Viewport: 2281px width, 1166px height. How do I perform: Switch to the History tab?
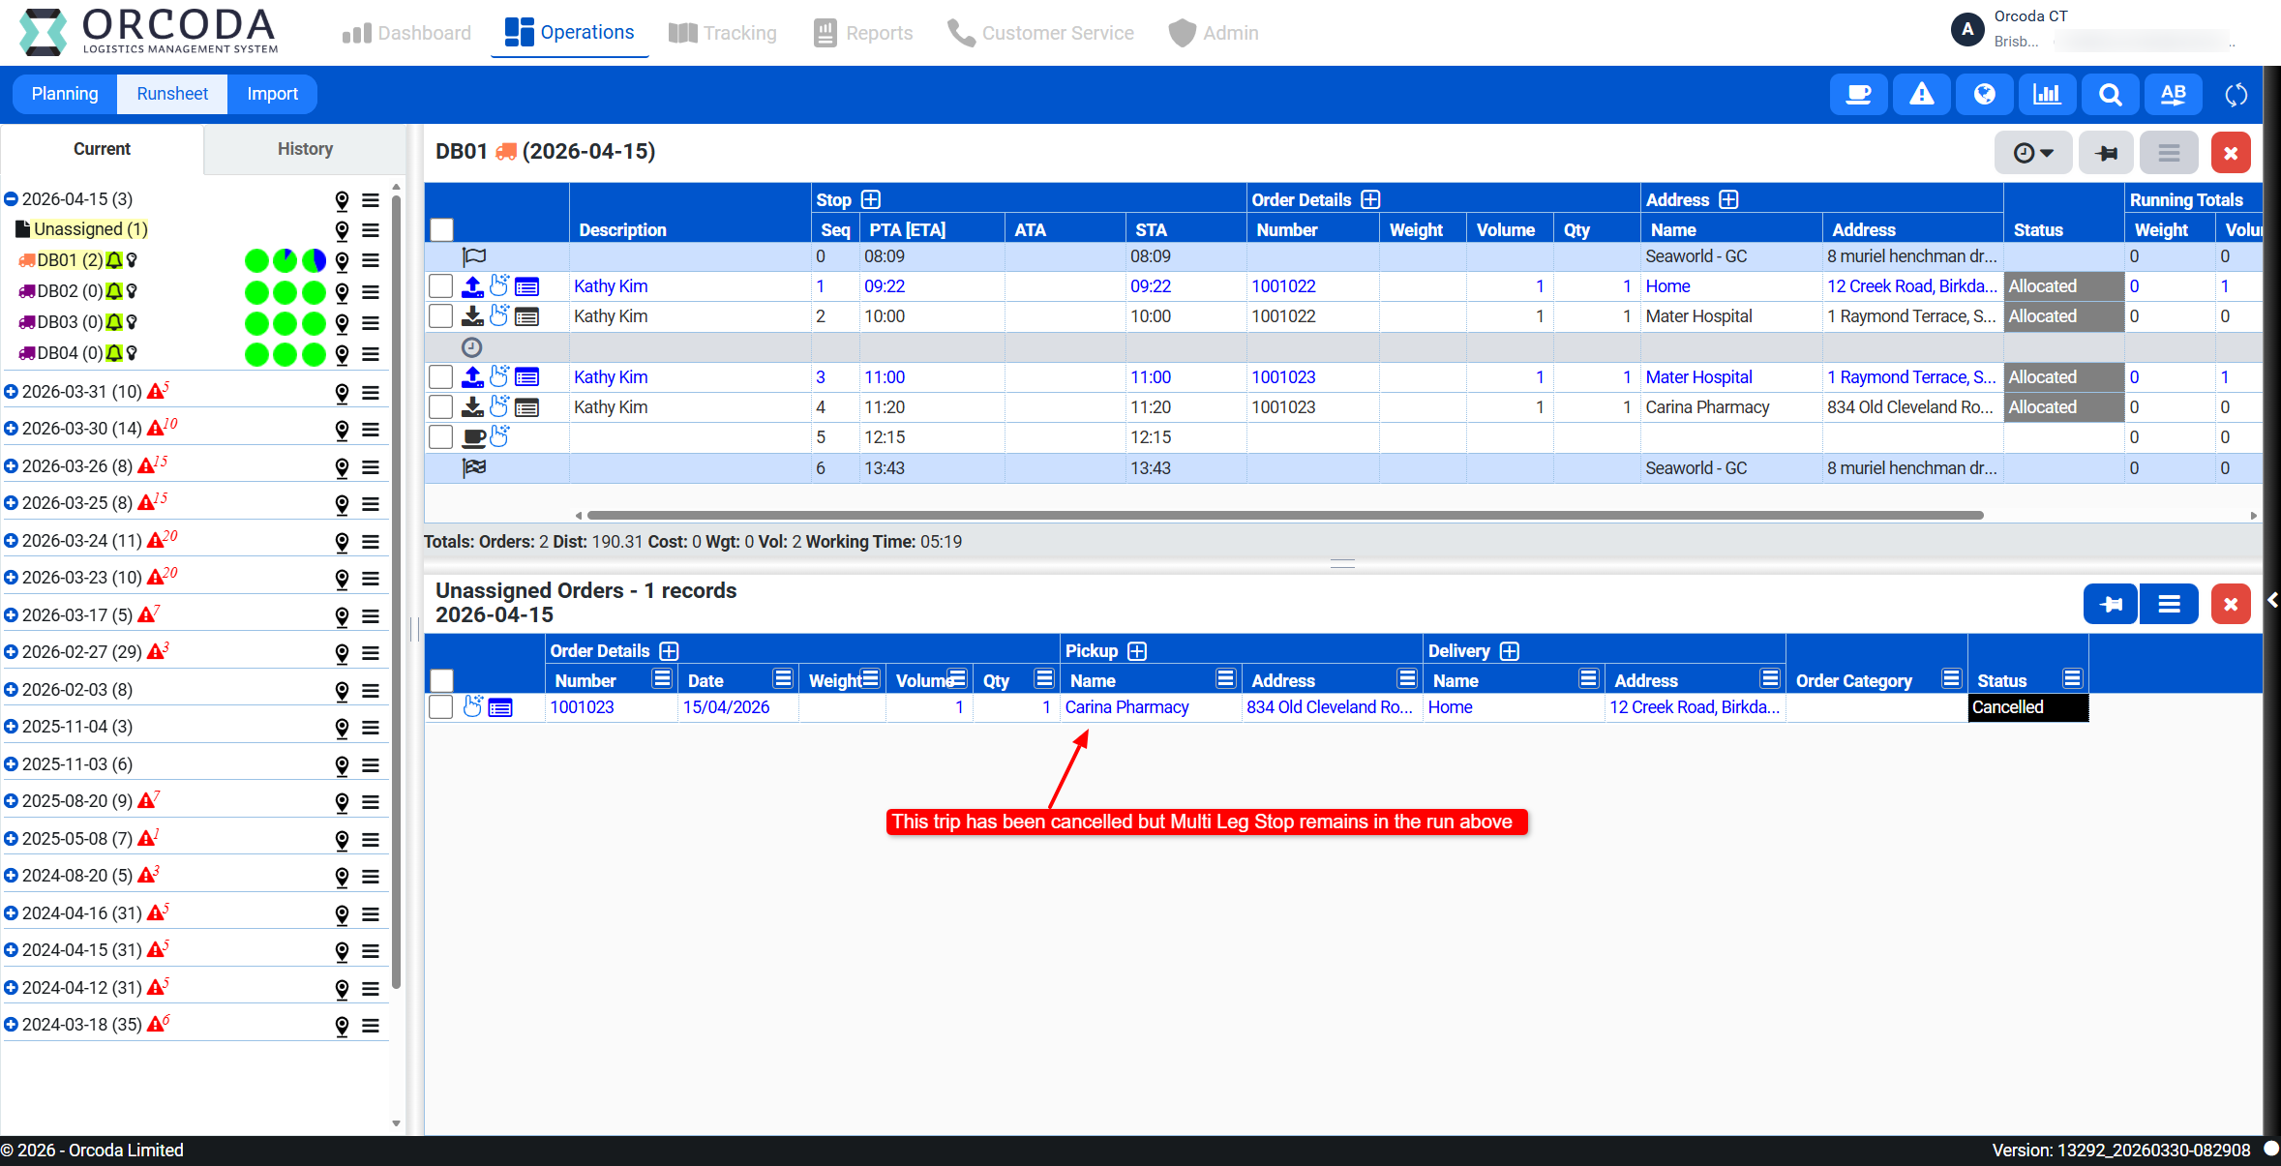(x=305, y=149)
